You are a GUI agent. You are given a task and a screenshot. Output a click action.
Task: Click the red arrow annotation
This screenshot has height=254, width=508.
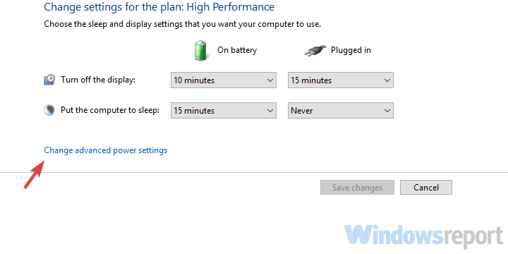34,174
